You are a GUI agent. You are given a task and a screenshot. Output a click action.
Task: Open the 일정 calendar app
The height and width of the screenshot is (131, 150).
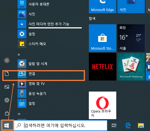click(x=50, y=103)
